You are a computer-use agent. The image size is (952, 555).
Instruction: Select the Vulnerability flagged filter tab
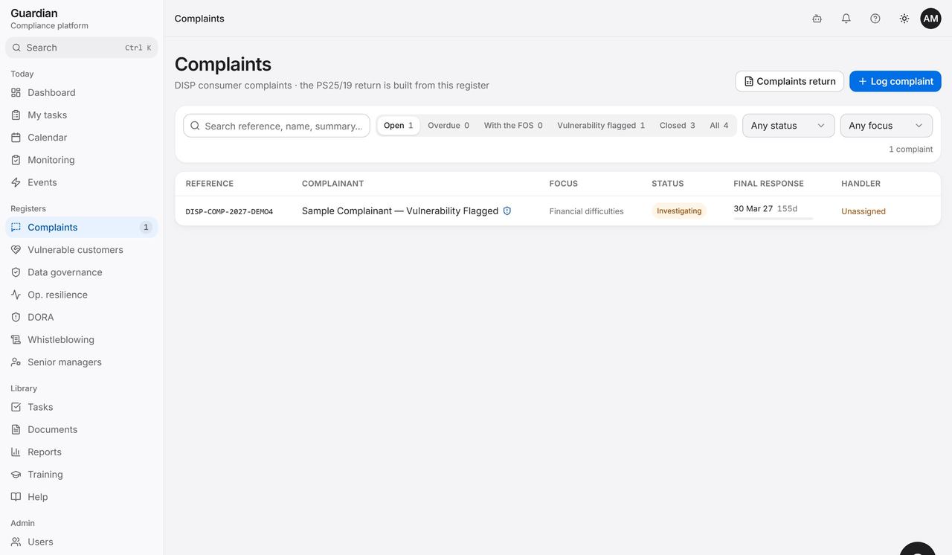[601, 126]
